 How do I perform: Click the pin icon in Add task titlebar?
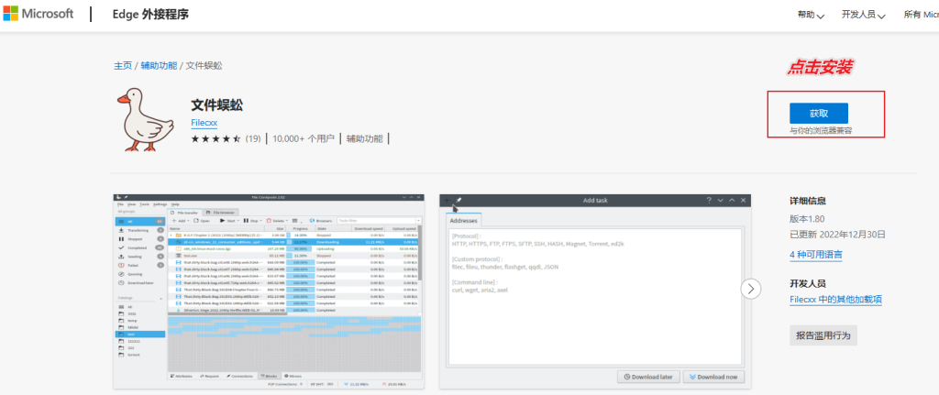tap(457, 200)
